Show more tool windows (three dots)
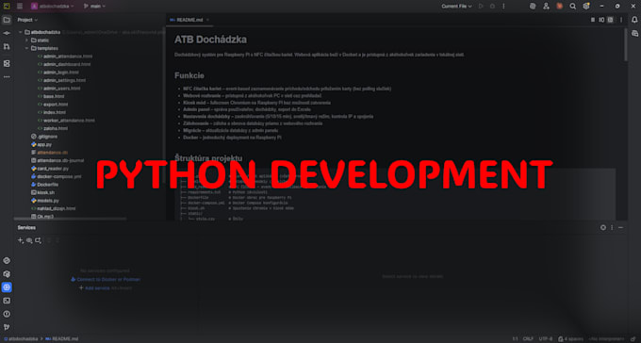 7,77
